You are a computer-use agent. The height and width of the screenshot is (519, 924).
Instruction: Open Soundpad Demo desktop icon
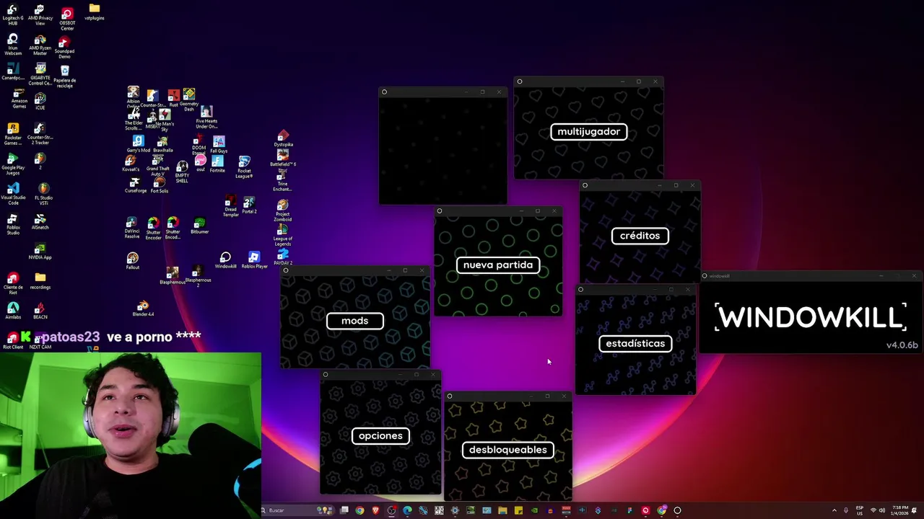(x=64, y=48)
